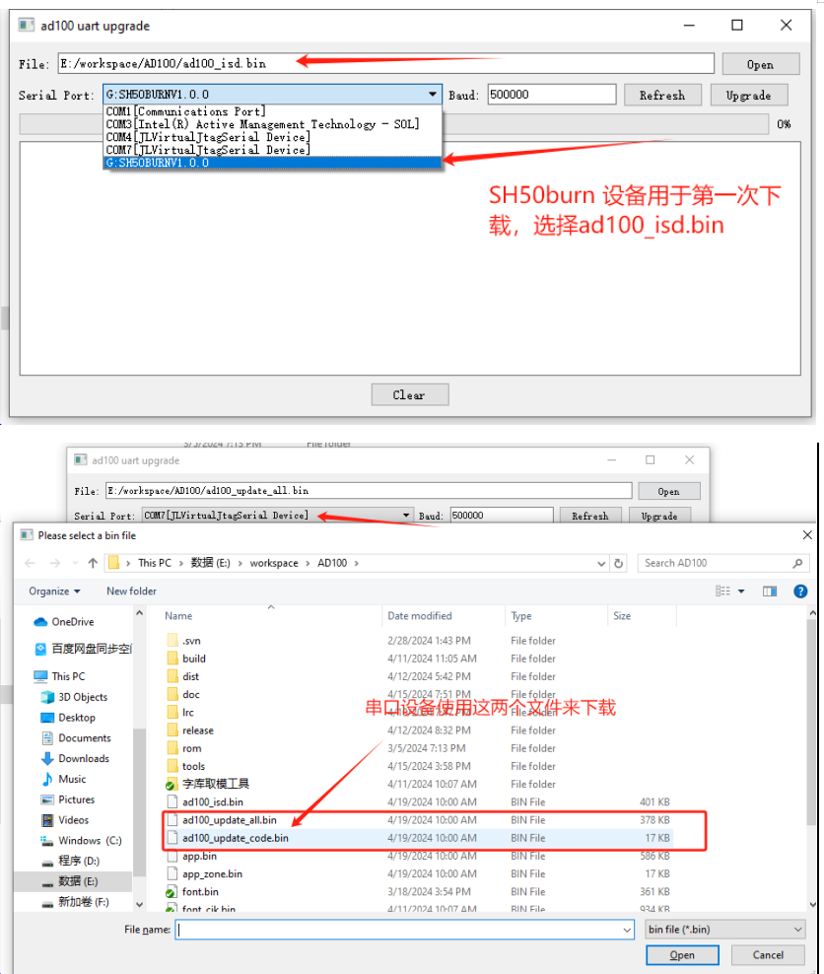Click the search magnifier in Search AD100

(797, 564)
